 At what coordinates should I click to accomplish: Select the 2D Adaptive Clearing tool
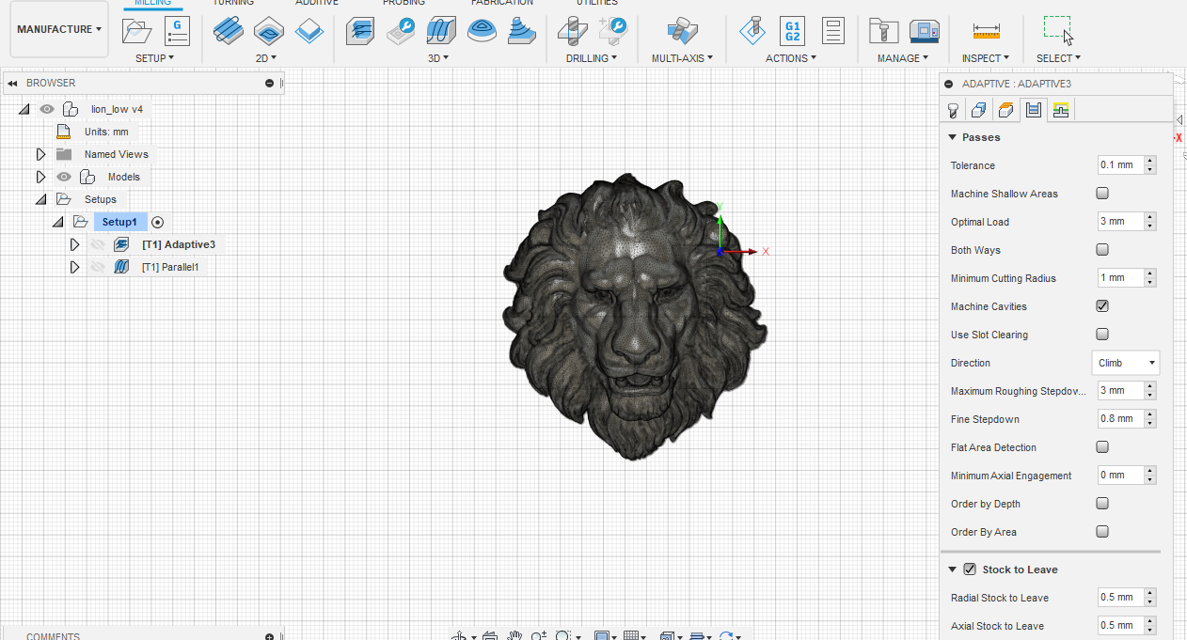point(229,31)
